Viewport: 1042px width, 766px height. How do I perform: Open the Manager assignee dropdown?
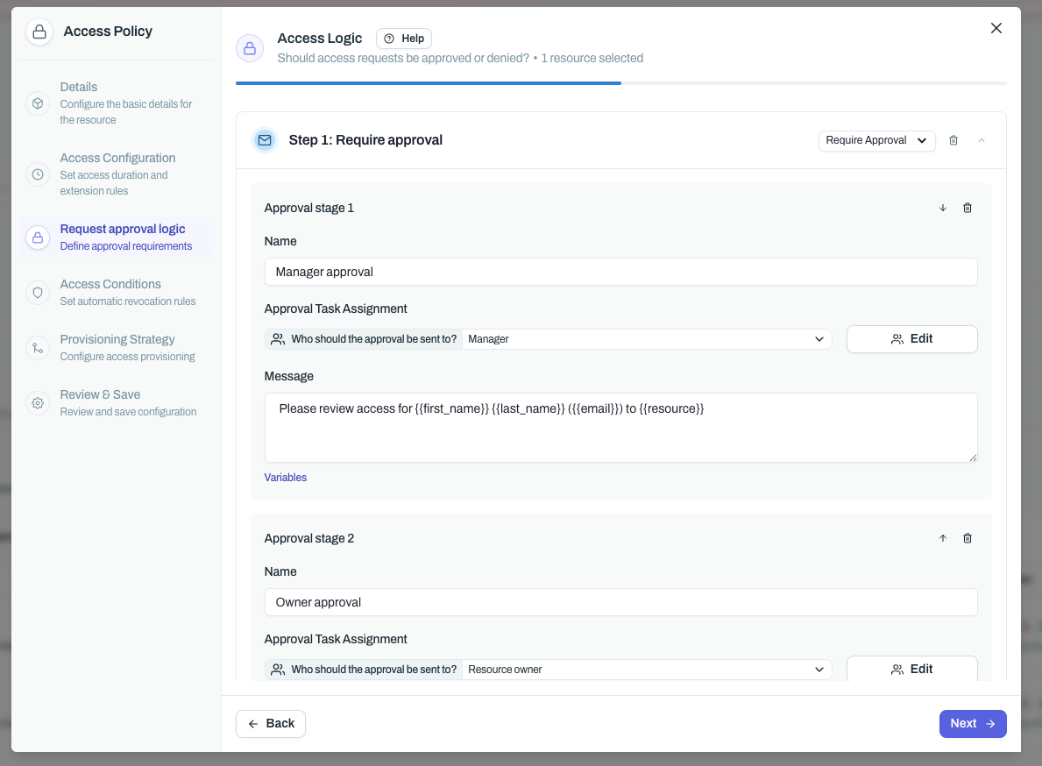click(x=647, y=339)
